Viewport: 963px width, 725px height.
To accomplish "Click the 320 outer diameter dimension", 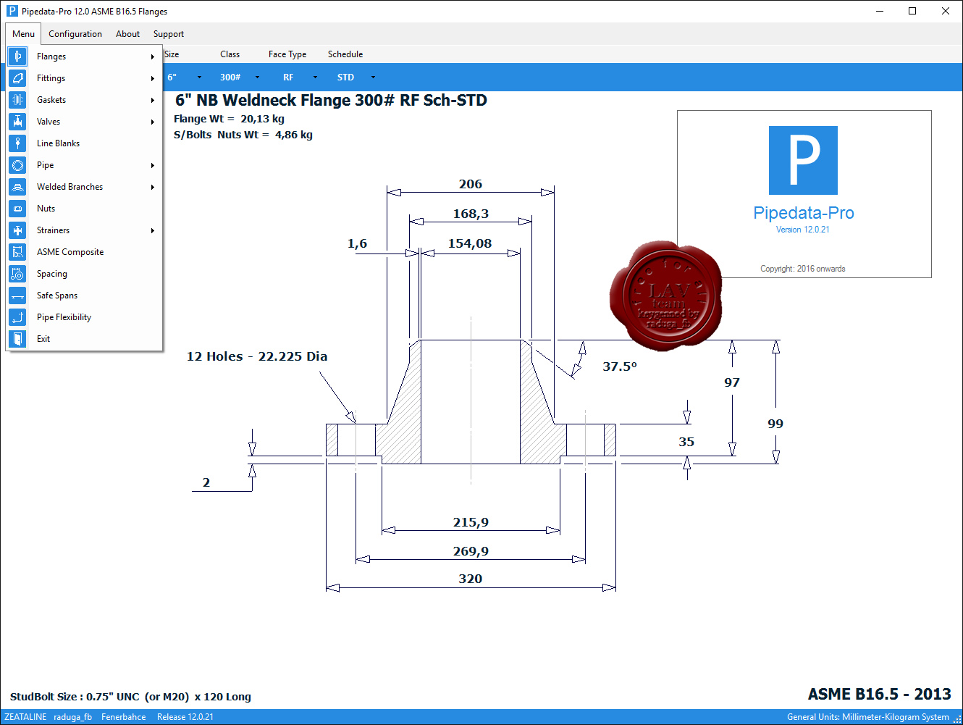I will point(471,579).
